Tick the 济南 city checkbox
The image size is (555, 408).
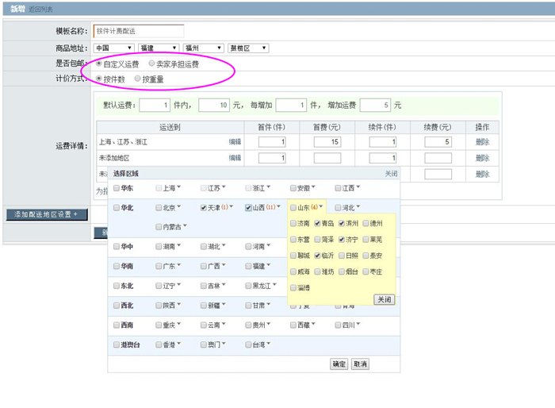coord(293,224)
